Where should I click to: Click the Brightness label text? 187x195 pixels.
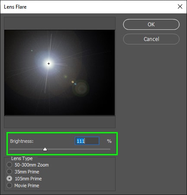22,141
